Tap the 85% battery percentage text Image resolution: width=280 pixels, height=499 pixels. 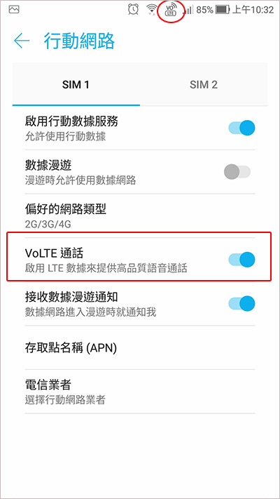pos(204,10)
